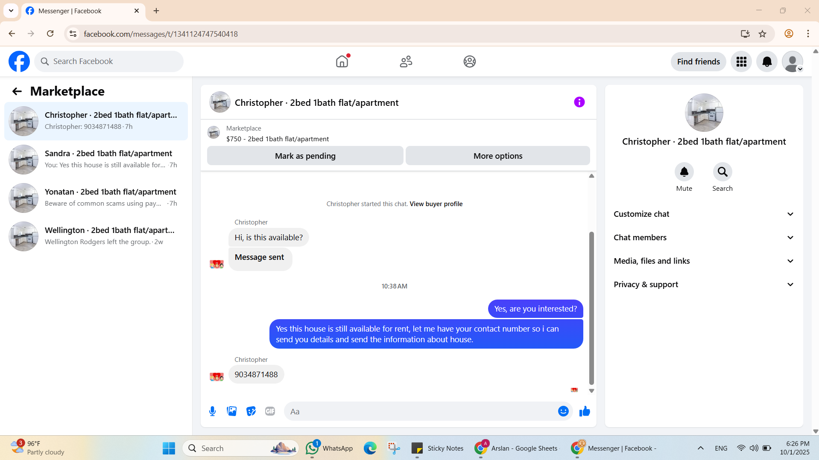
Task: Open the Groups icon in top navigation
Action: 470,61
